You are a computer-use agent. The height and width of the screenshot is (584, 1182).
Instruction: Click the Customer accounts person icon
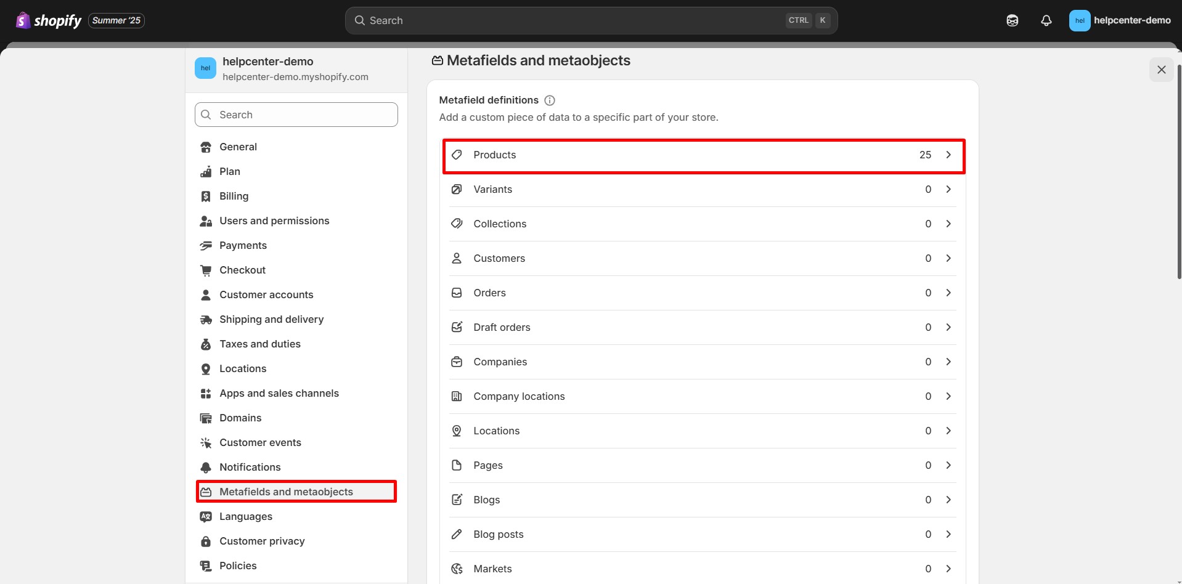206,295
